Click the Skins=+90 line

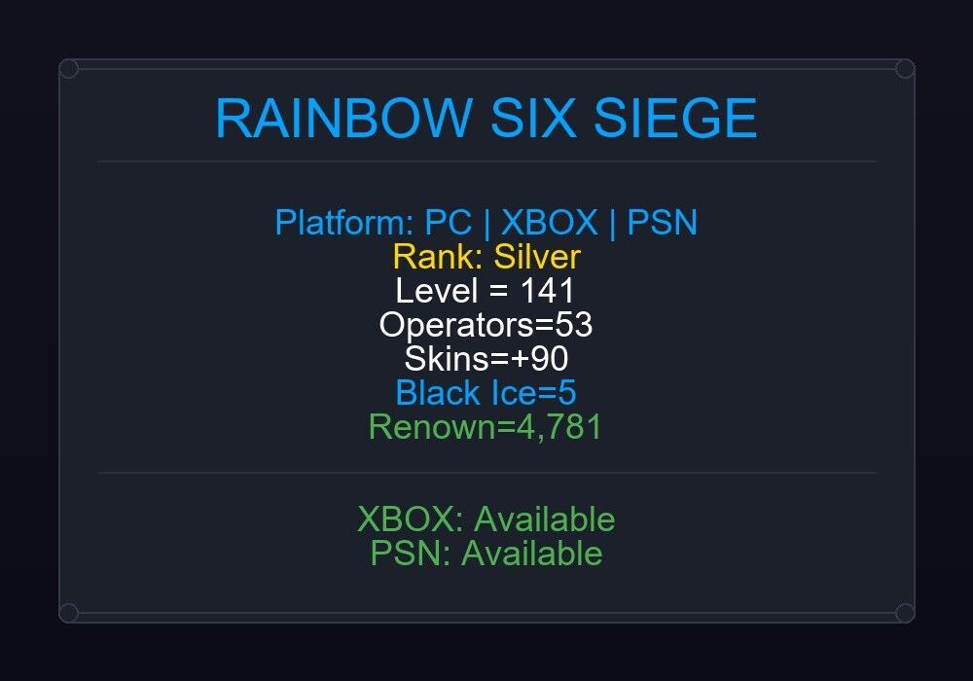coord(486,358)
